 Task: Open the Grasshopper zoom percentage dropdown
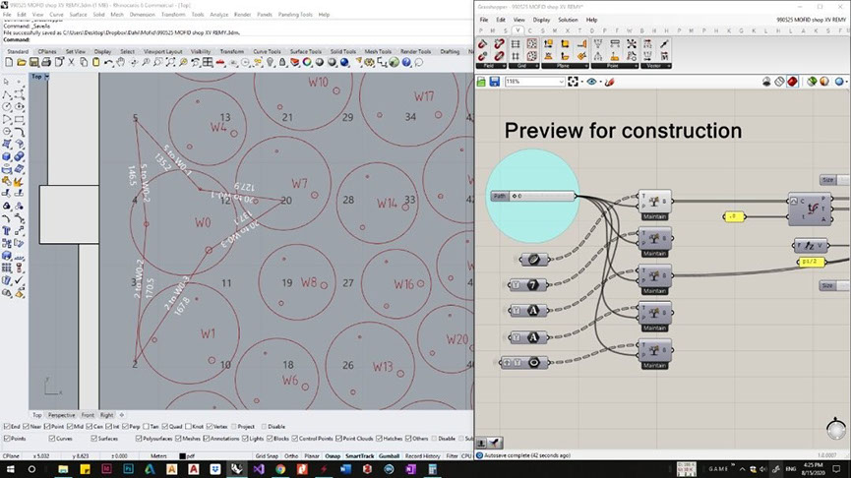[x=561, y=82]
